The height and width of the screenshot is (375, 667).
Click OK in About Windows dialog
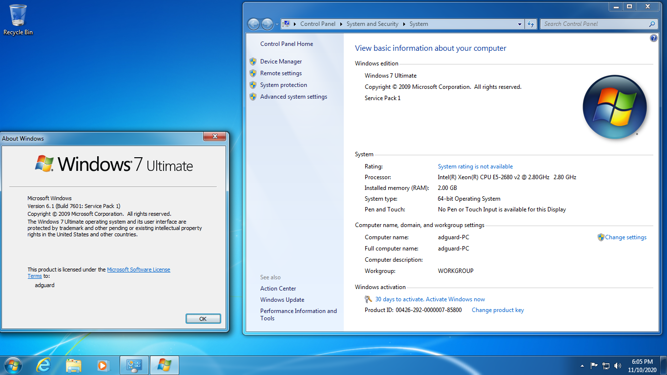point(203,319)
